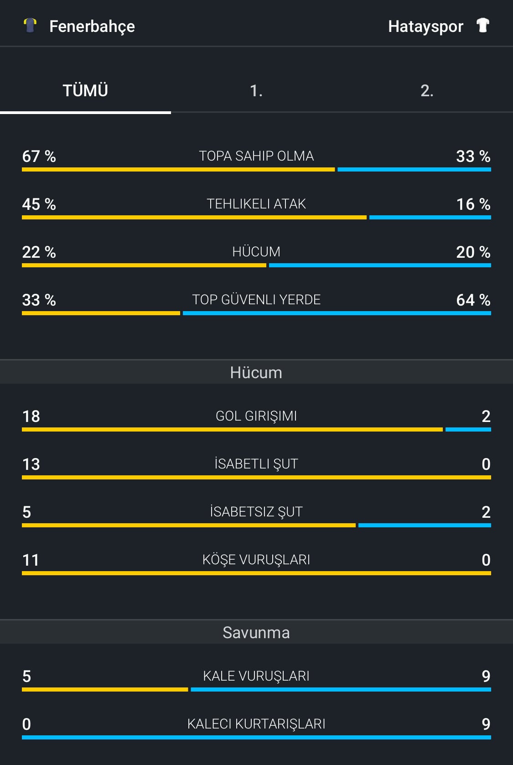
Task: Tap the Hatayspor white jersey icon
Action: (x=482, y=26)
